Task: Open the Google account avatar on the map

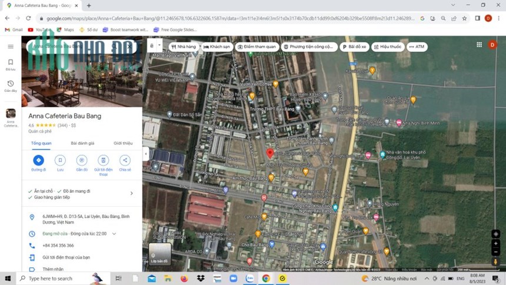Action: point(492,45)
